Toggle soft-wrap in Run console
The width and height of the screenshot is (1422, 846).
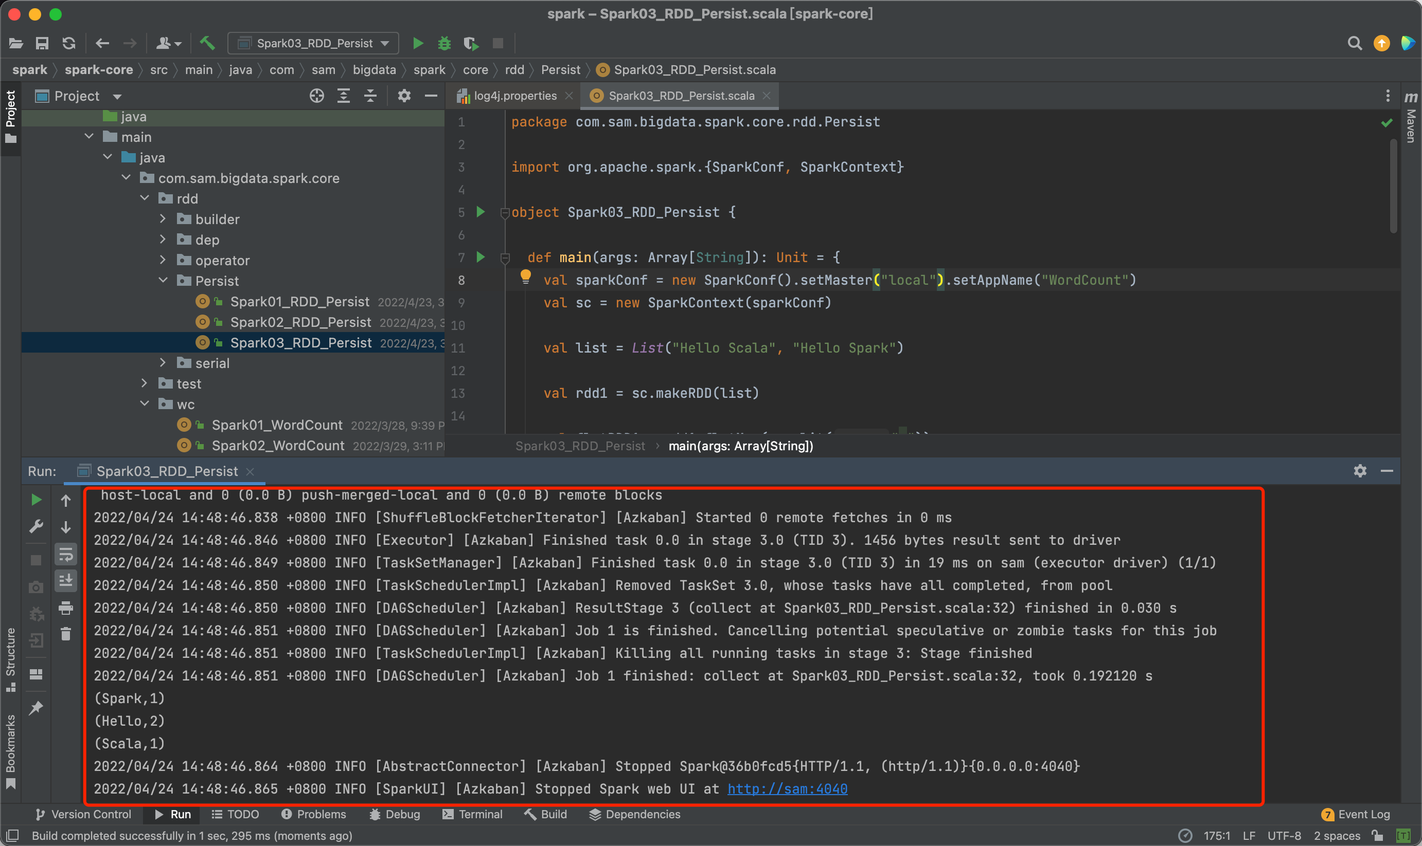[x=66, y=554]
